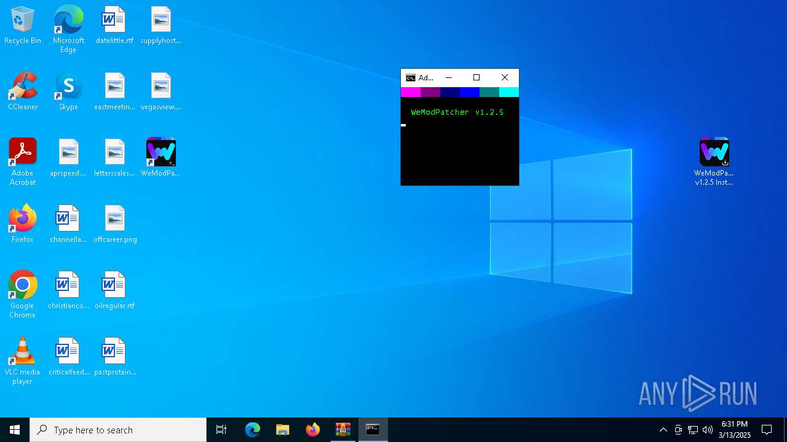Click the WeModPatcher v1.2.5 console text

point(457,112)
